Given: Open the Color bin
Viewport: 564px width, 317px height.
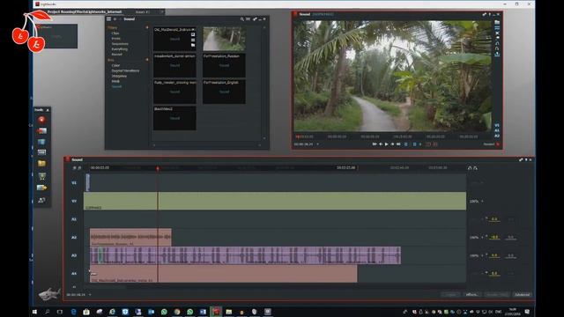Looking at the screenshot, I should pos(115,65).
